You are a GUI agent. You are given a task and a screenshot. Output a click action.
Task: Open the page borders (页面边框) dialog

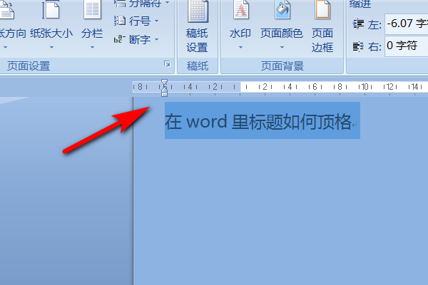pos(322,27)
